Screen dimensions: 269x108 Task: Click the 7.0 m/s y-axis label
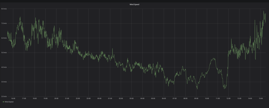(4, 23)
